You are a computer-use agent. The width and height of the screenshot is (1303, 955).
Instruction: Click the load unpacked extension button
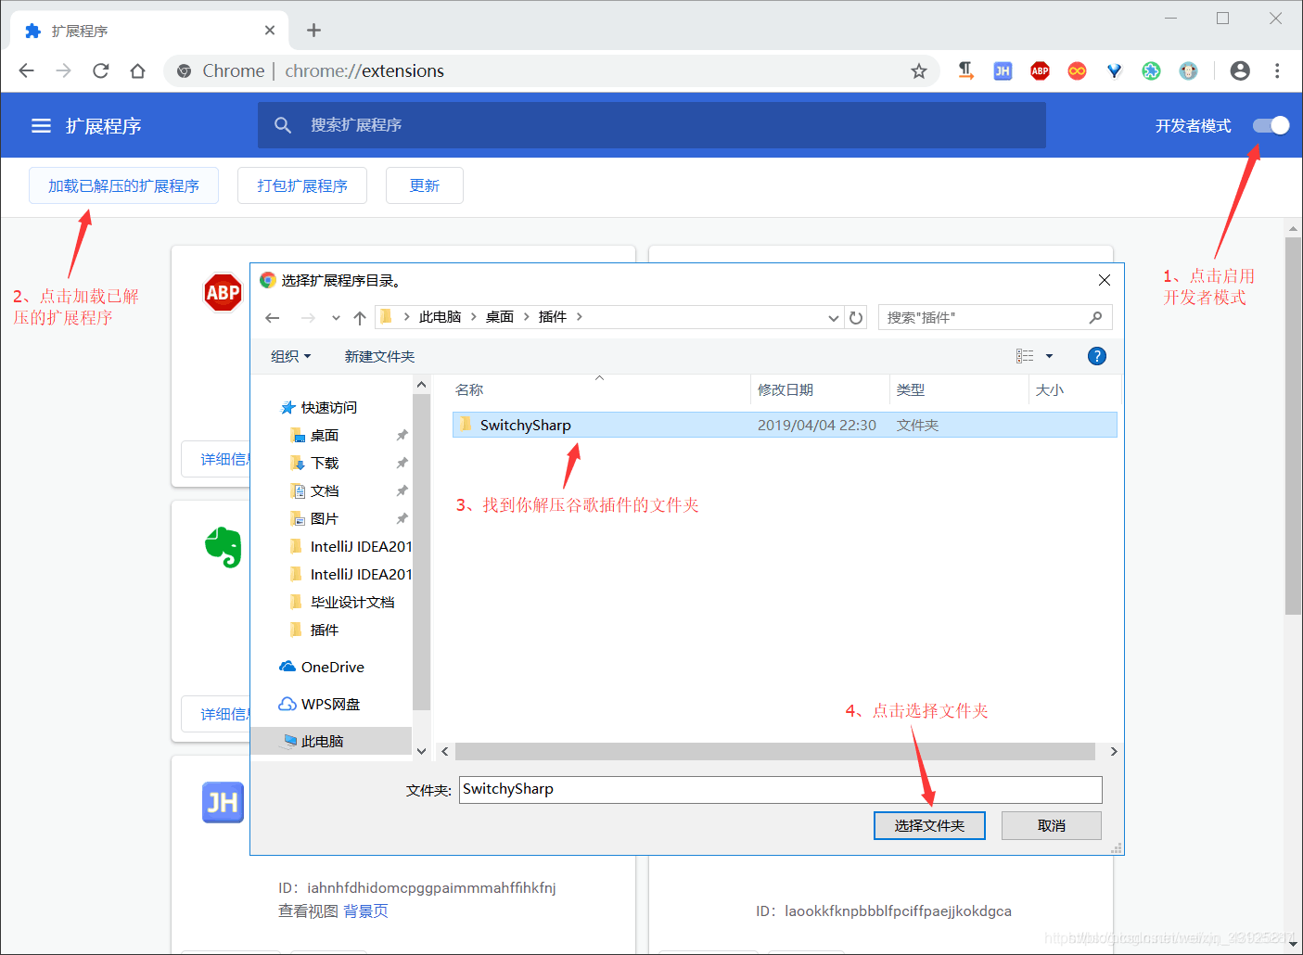[x=123, y=185]
